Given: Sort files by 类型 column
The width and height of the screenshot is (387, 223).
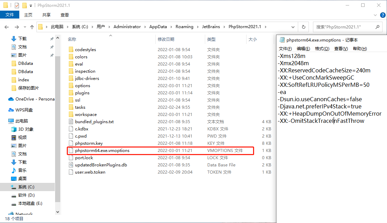Looking at the screenshot, I should tap(211, 39).
